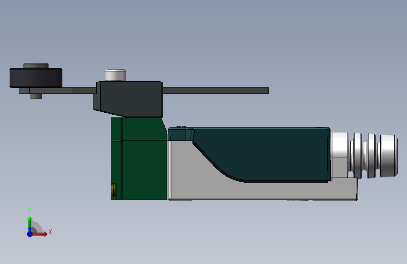Select the dark teal switch body cover
The height and width of the screenshot is (264, 407).
[262, 155]
